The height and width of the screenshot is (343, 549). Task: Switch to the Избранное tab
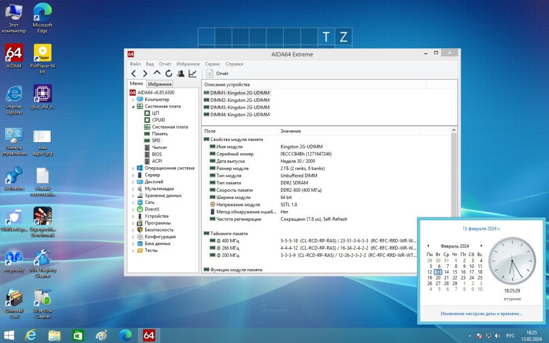click(x=160, y=84)
